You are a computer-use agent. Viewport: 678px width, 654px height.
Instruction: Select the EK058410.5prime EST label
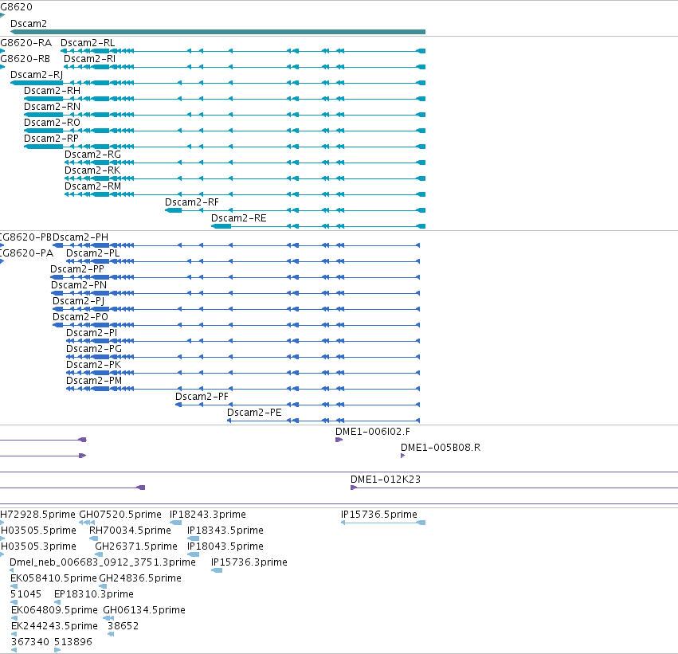(x=53, y=579)
